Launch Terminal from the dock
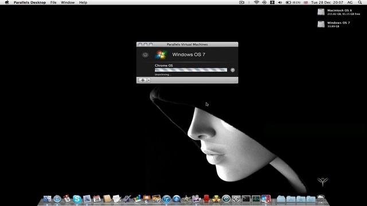The image size is (367, 206). click(x=246, y=199)
